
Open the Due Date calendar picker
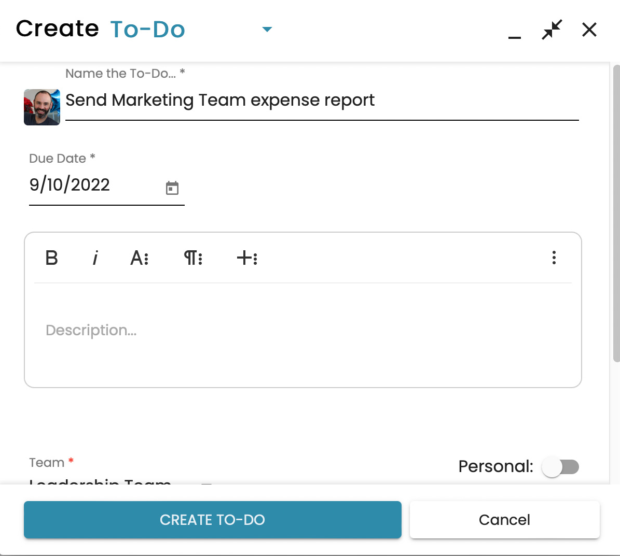(x=172, y=188)
